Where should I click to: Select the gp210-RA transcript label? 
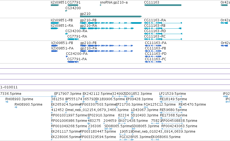point(88,26)
